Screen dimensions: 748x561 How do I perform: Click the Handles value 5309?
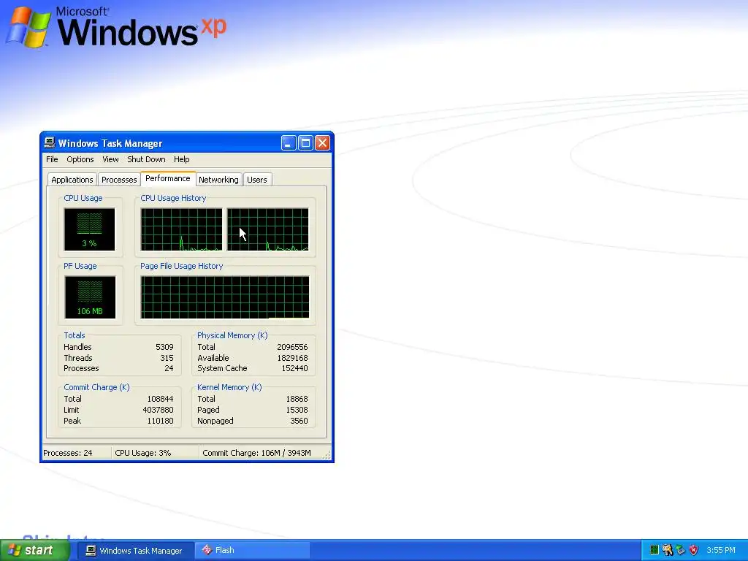pos(164,347)
